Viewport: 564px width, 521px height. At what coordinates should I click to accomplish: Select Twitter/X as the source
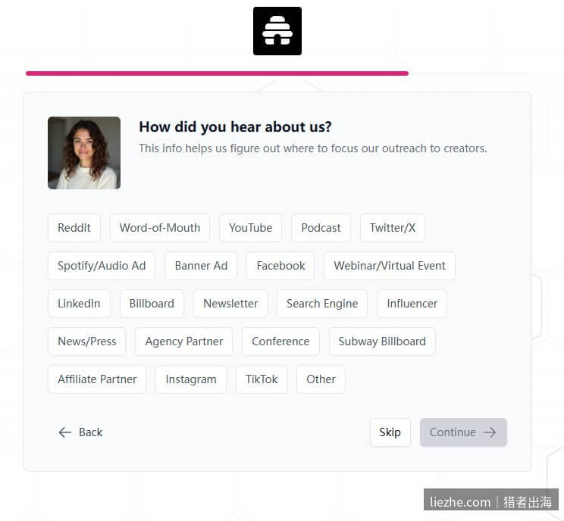[x=393, y=228]
